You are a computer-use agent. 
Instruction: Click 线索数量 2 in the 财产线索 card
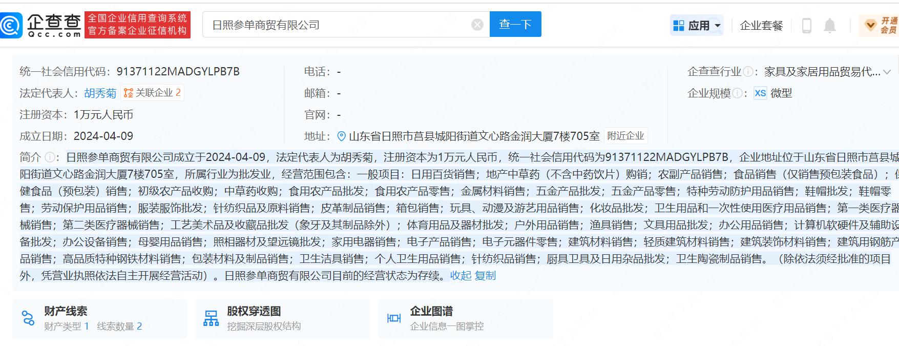[119, 327]
